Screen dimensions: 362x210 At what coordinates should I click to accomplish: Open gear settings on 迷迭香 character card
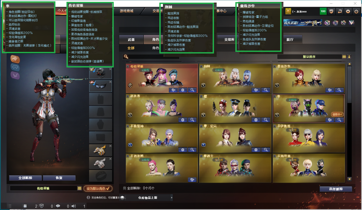pyautogui.click(x=183, y=120)
